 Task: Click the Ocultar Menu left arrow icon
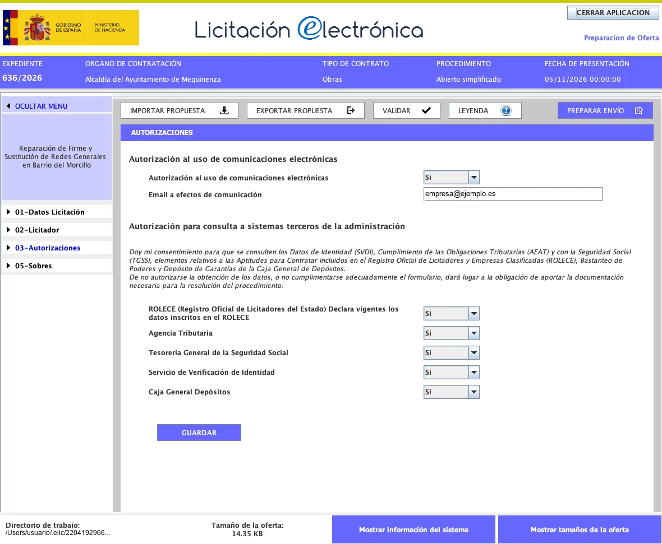click(x=8, y=106)
